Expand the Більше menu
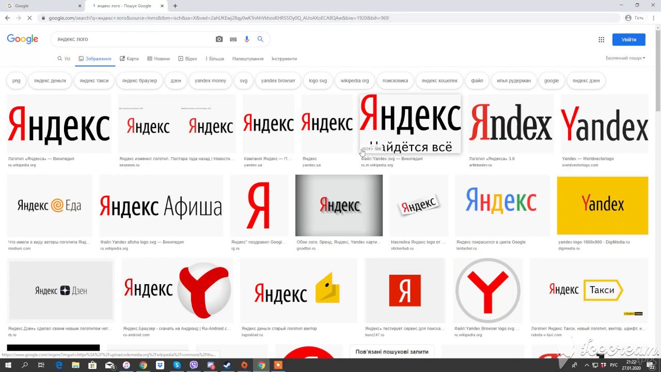 (x=215, y=59)
